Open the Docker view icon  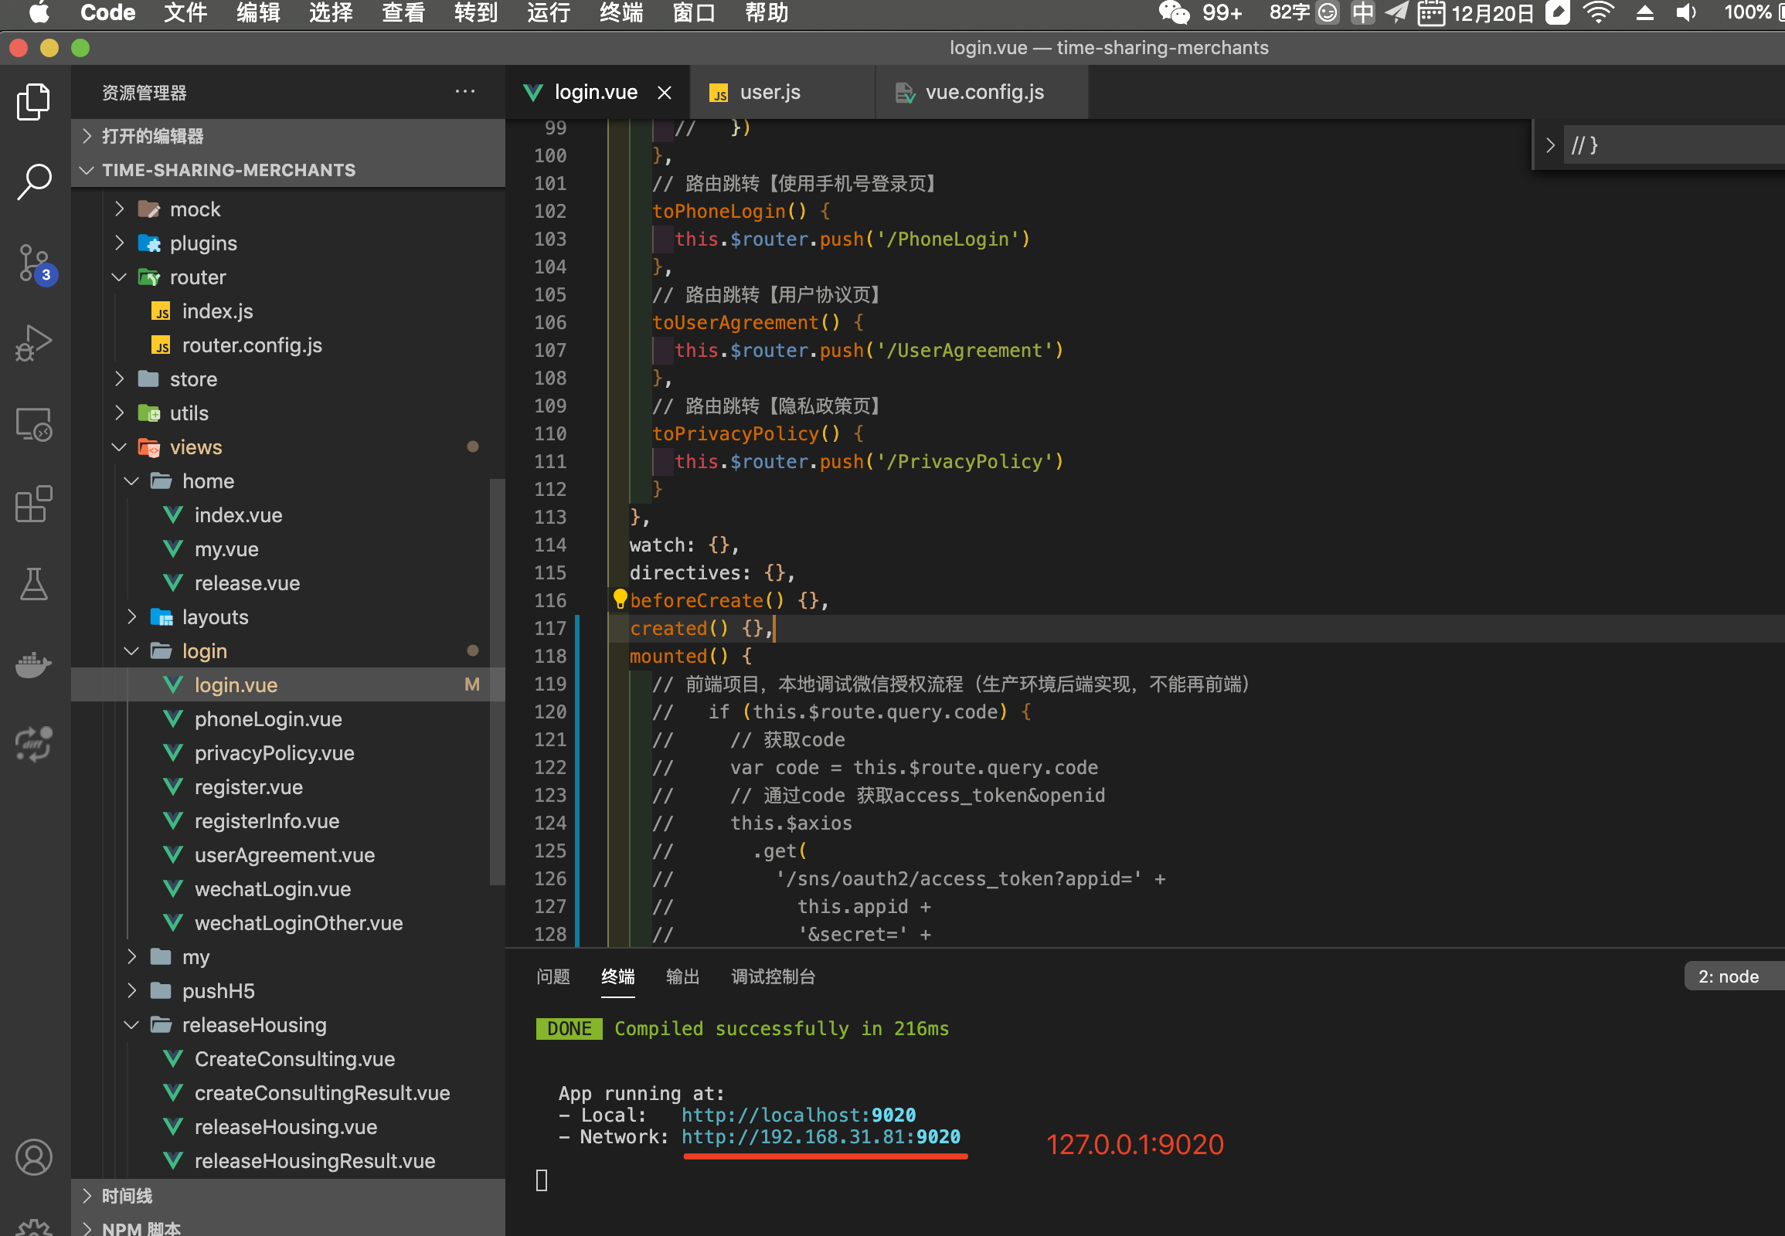point(34,664)
